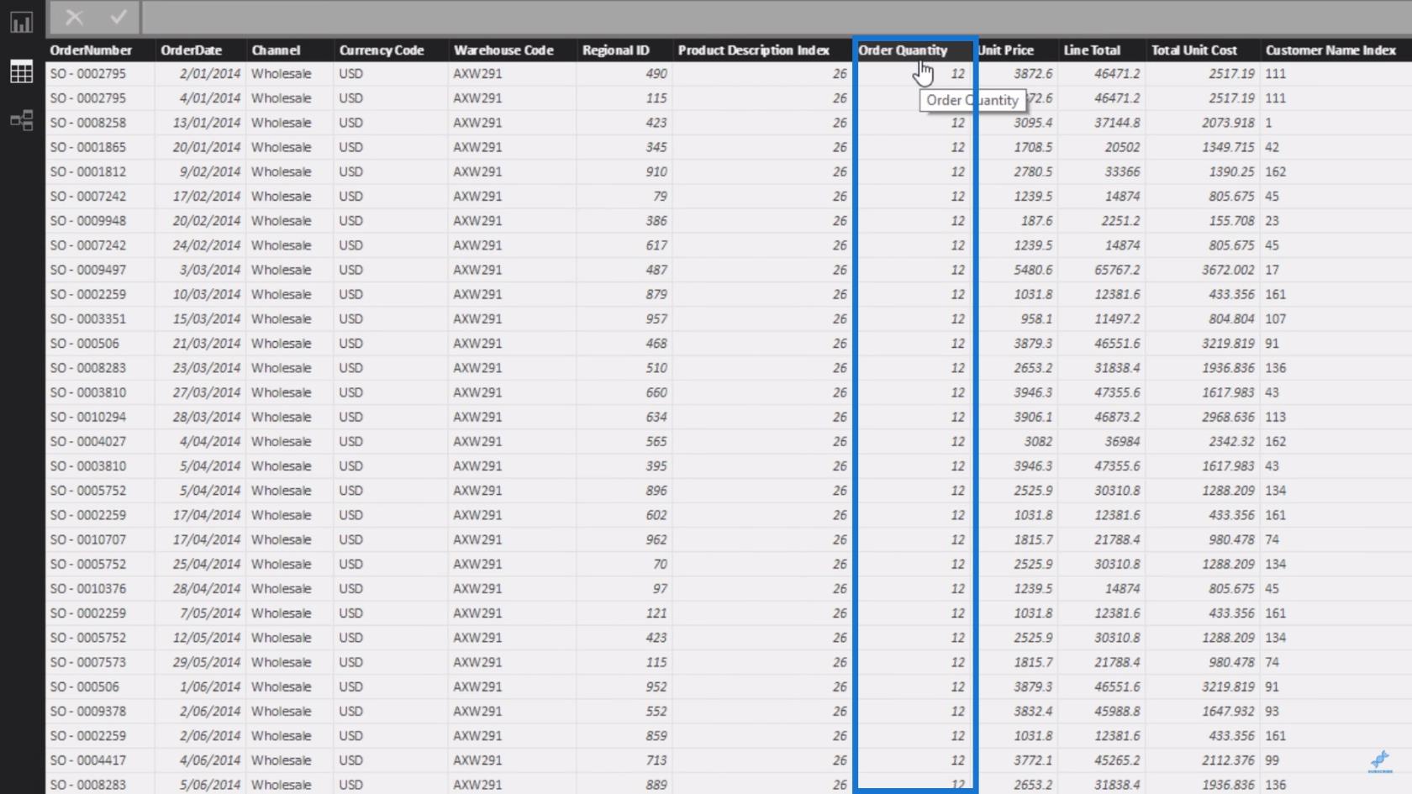Click order date 7/05/2014

[210, 613]
